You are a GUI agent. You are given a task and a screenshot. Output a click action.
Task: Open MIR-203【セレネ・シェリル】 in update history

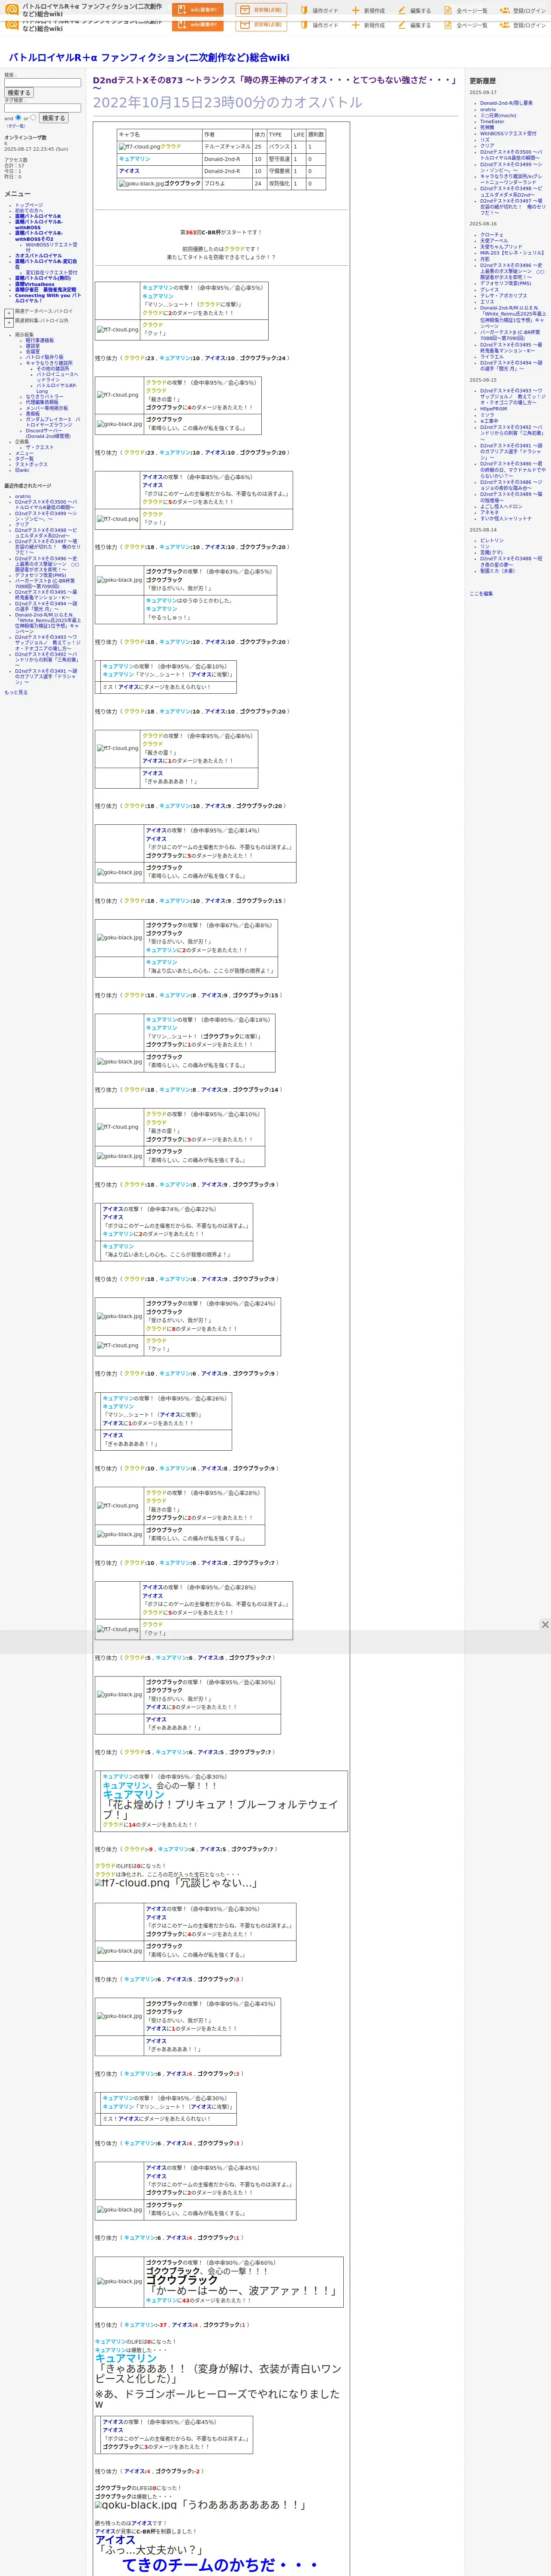click(512, 253)
